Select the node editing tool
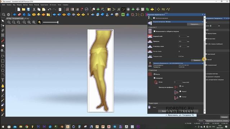 click(3, 26)
